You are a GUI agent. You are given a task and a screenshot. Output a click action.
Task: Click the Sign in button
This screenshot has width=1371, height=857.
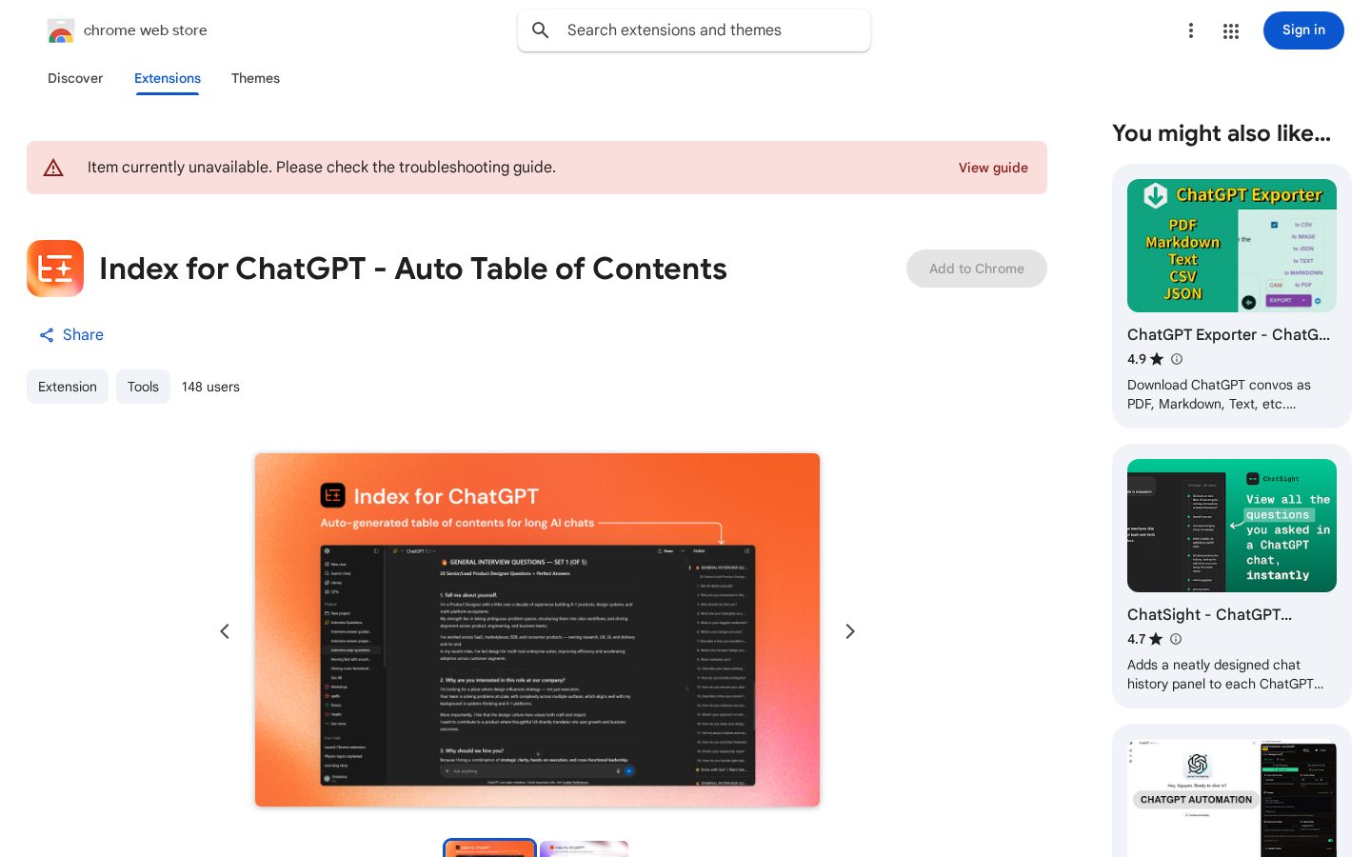1303,30
